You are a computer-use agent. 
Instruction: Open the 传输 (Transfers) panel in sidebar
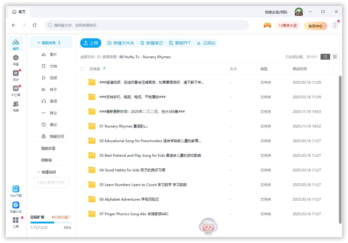tap(16, 60)
